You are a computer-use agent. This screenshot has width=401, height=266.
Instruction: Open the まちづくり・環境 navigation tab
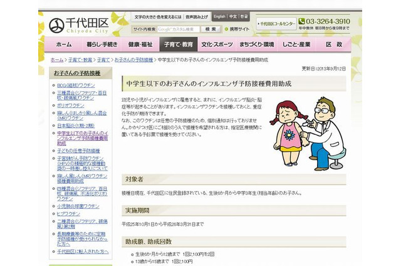[x=256, y=44]
